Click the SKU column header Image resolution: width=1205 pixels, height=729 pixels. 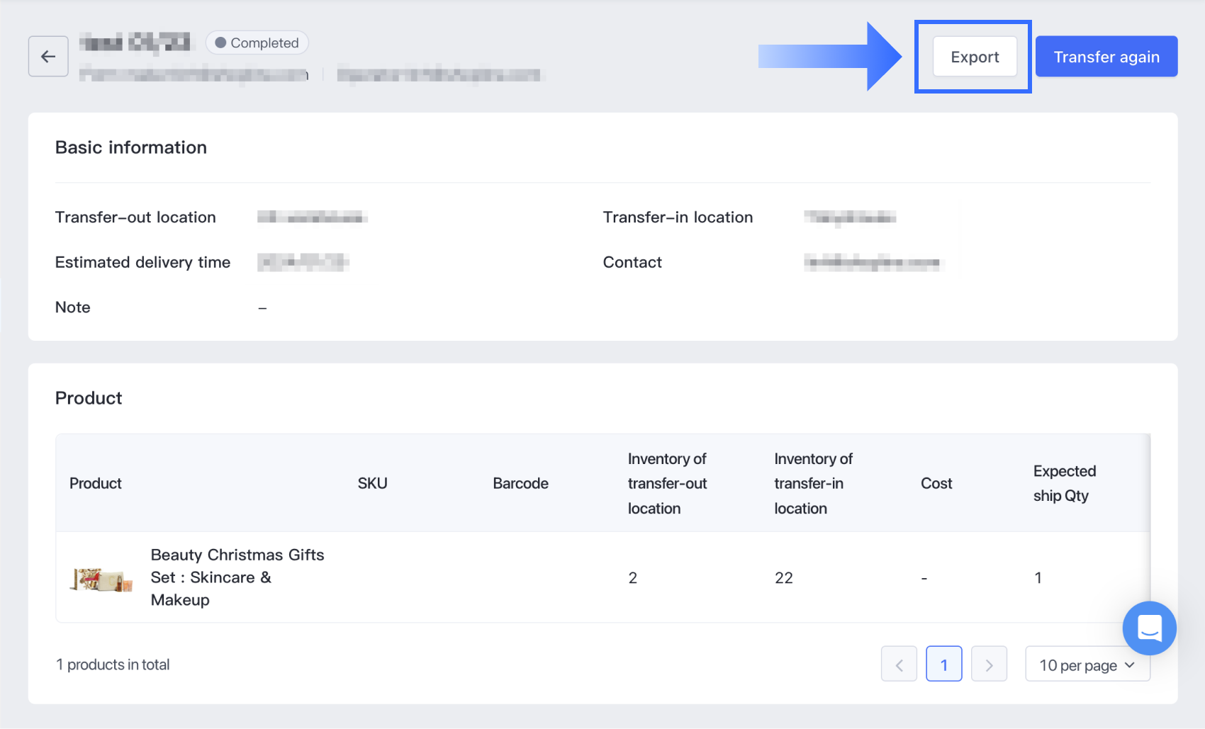click(372, 483)
